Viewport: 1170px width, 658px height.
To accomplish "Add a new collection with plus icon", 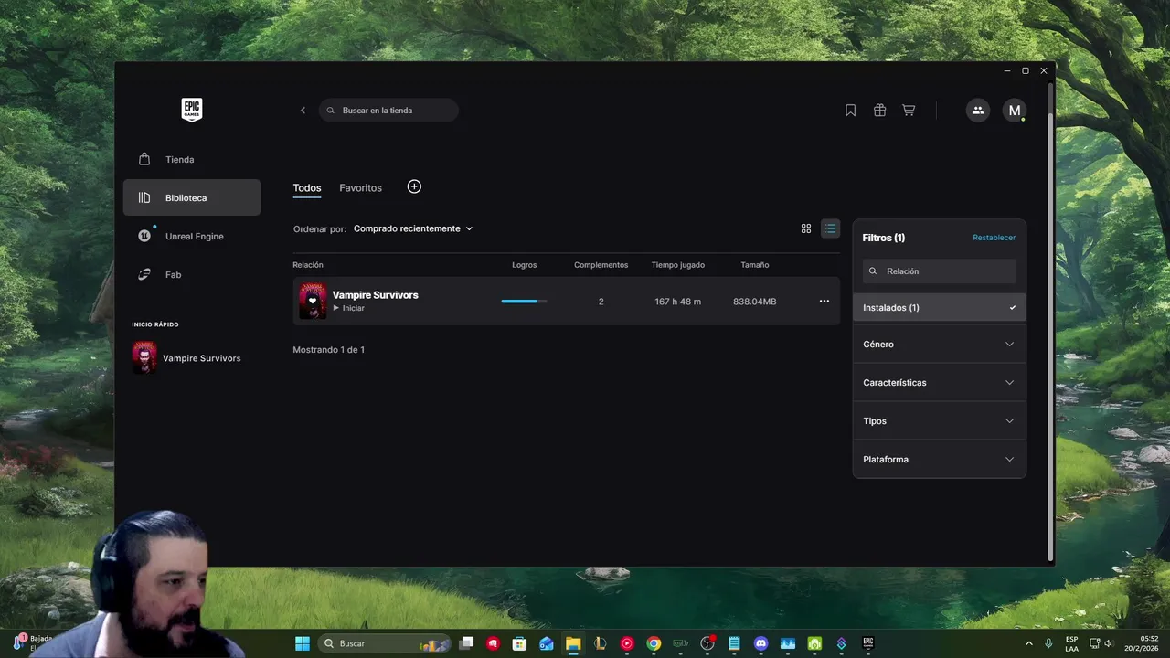I will 414,186.
